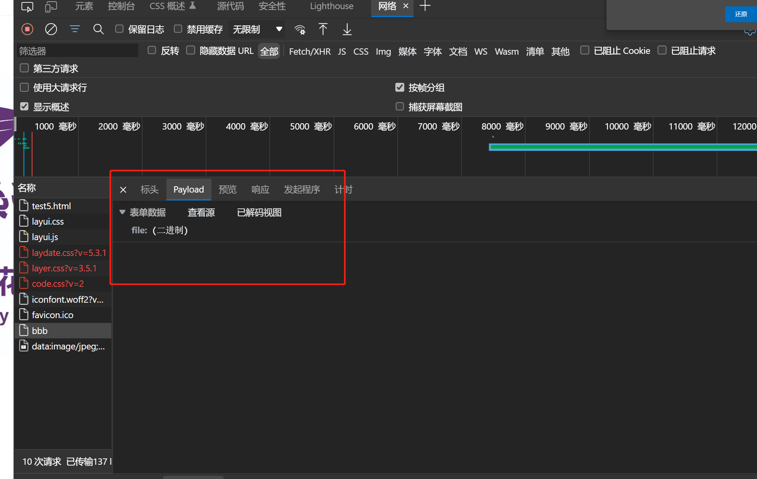
Task: Click the 查看源 link
Action: pyautogui.click(x=201, y=212)
